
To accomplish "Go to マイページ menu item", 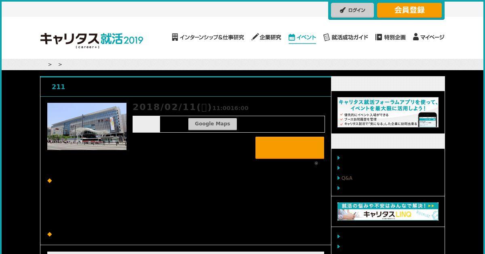I will 428,37.
